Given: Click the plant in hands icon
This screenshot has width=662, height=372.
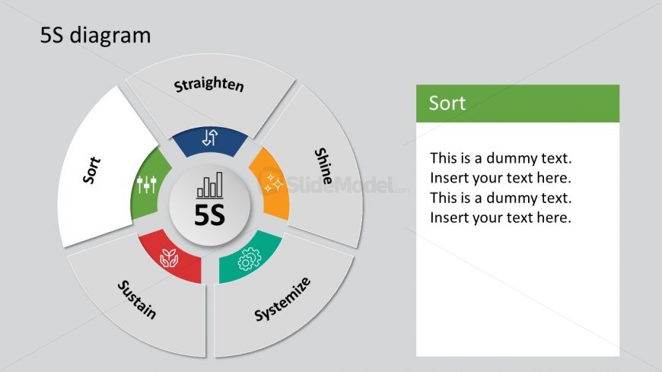Looking at the screenshot, I should [x=169, y=258].
